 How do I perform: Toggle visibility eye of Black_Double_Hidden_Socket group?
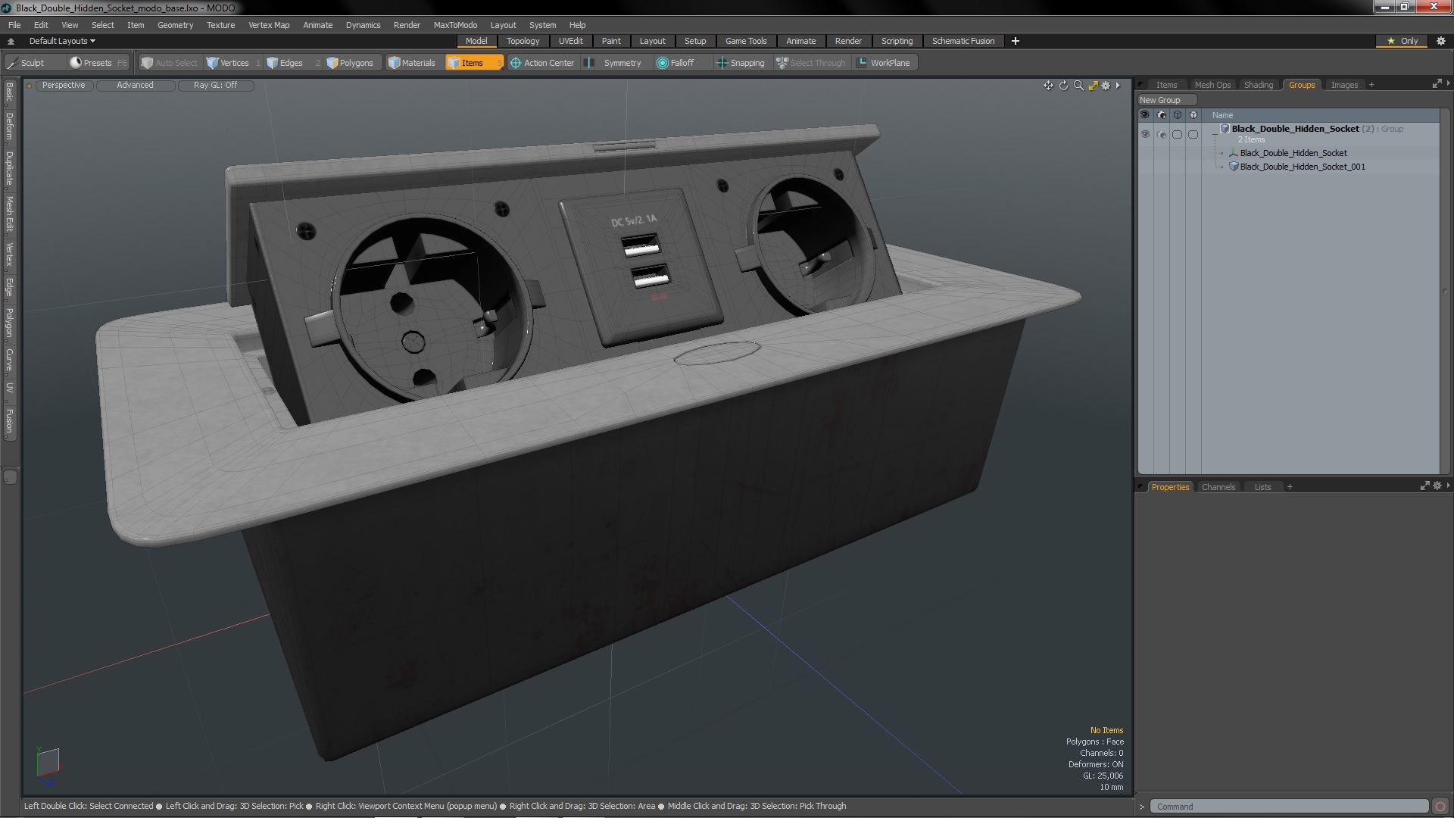coord(1145,134)
